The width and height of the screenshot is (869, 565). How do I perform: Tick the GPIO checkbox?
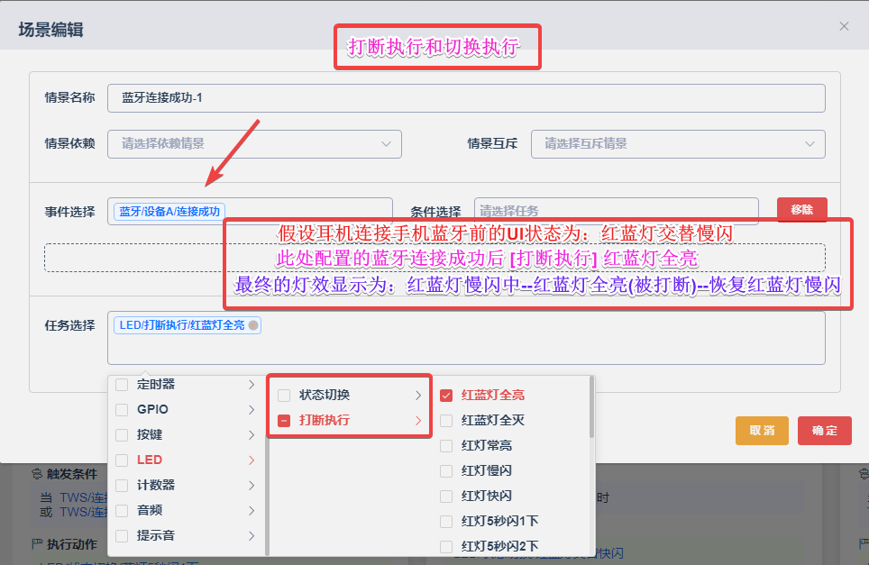click(x=122, y=410)
